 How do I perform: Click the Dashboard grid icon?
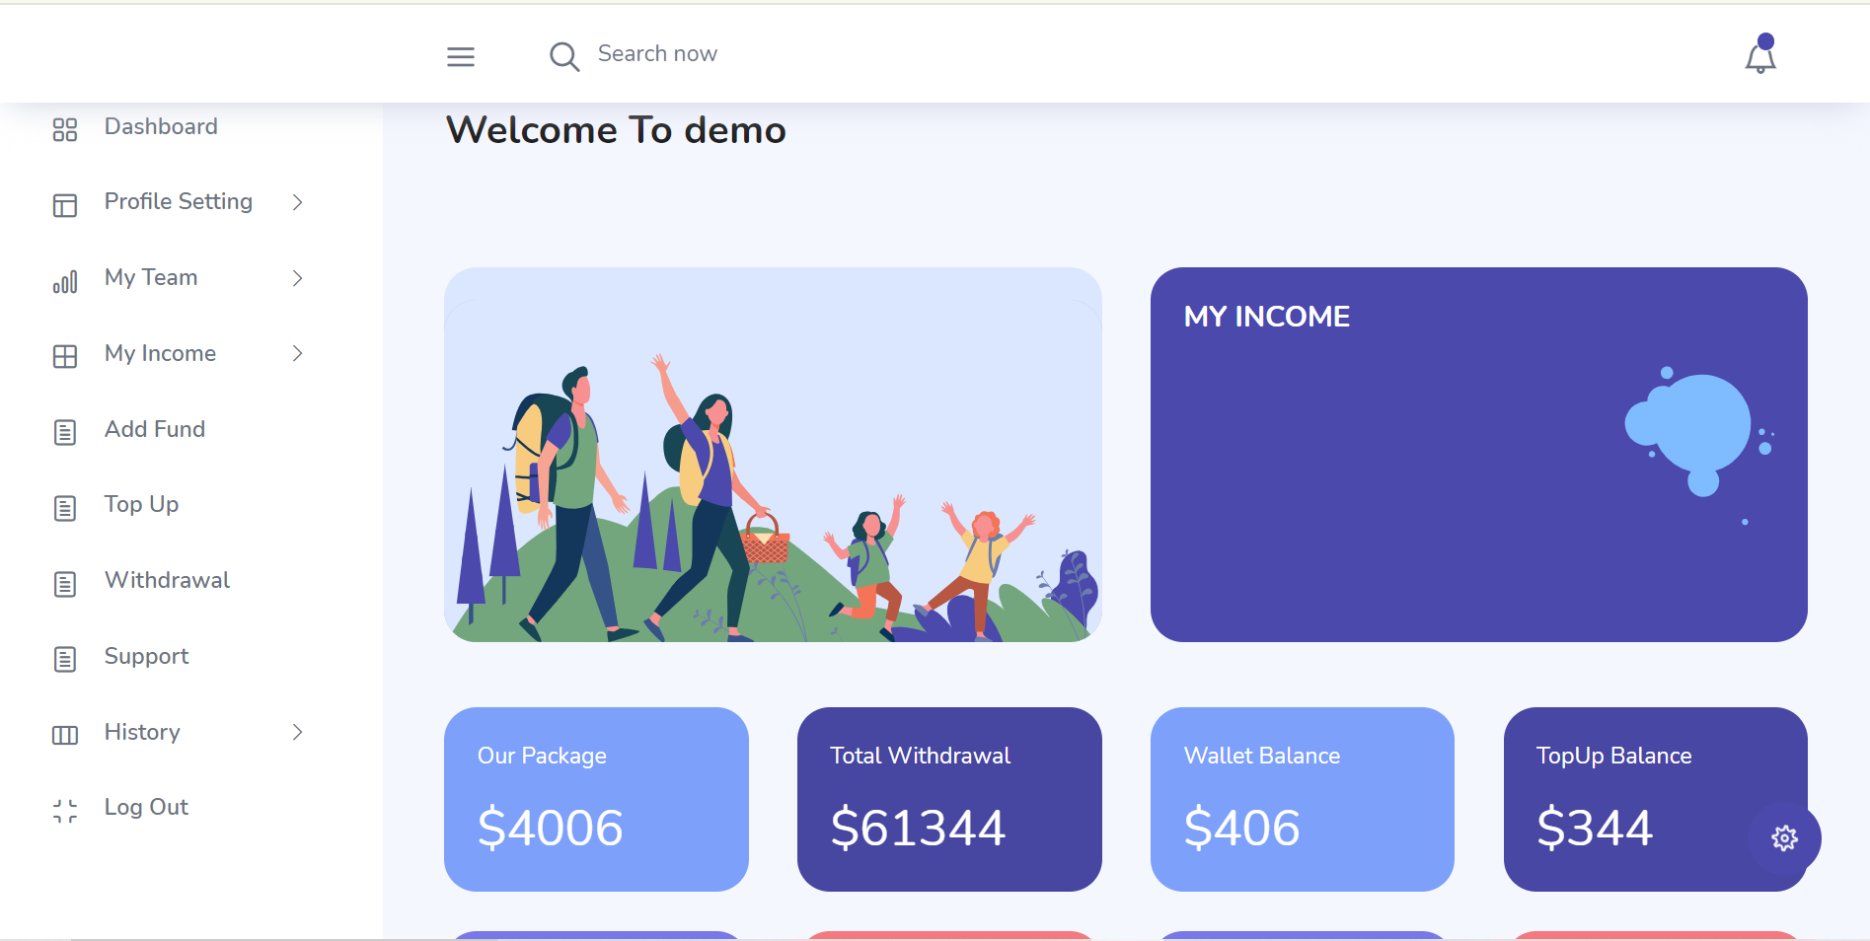click(x=65, y=129)
